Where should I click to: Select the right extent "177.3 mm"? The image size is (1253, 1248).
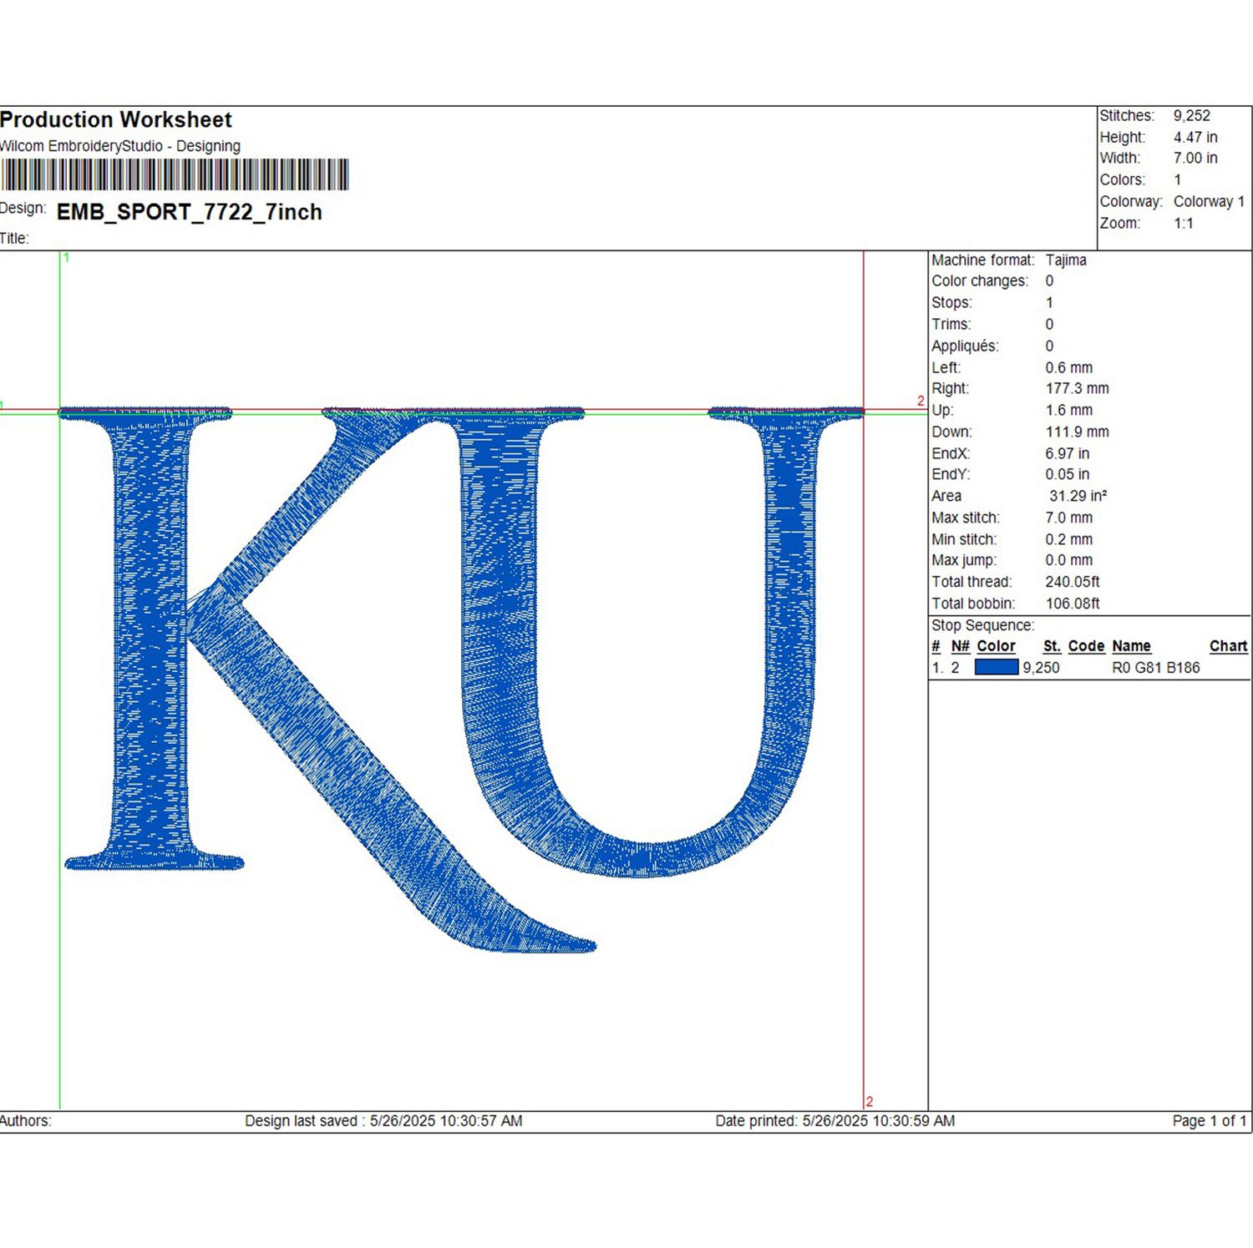[x=1078, y=388]
